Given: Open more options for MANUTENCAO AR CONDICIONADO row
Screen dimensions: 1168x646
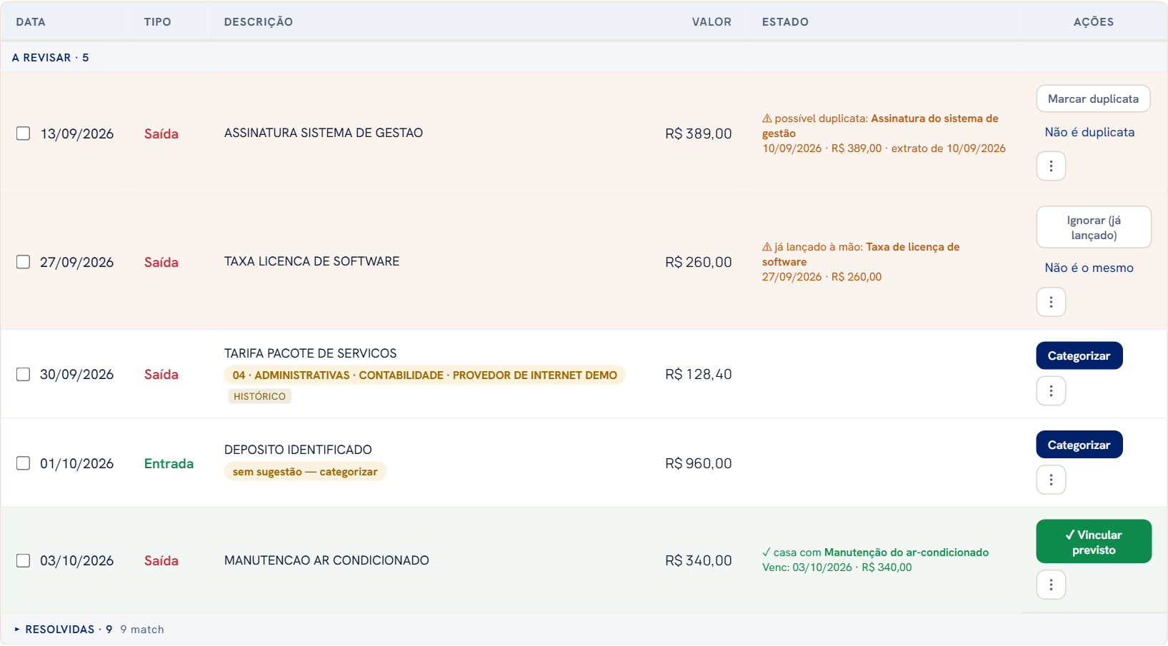Looking at the screenshot, I should coord(1051,585).
